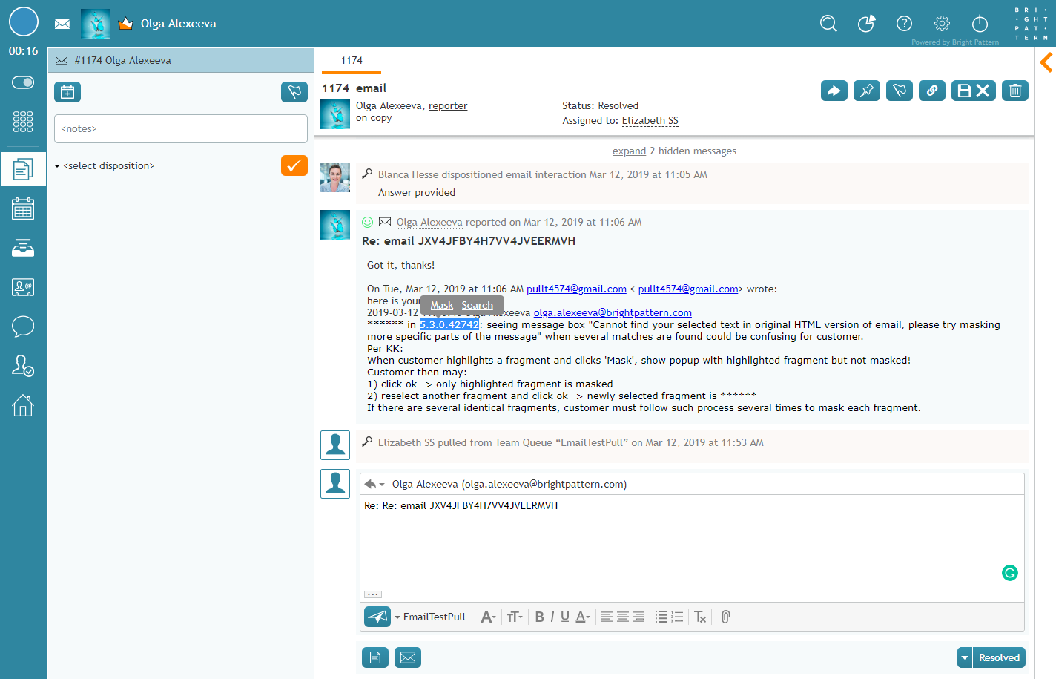Click the agent status circle indicator
Viewport: 1056px width, 679px height.
click(x=24, y=22)
